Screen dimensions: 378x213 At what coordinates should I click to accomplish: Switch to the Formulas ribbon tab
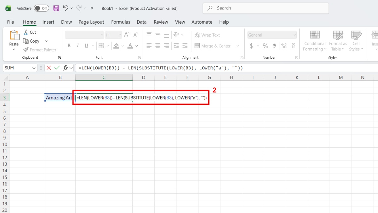tap(121, 22)
